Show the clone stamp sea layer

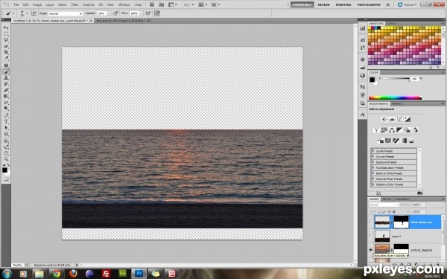tap(370, 222)
